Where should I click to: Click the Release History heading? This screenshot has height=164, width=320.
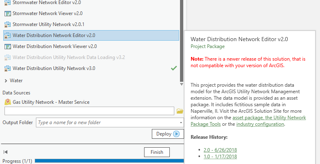[x=209, y=137]
